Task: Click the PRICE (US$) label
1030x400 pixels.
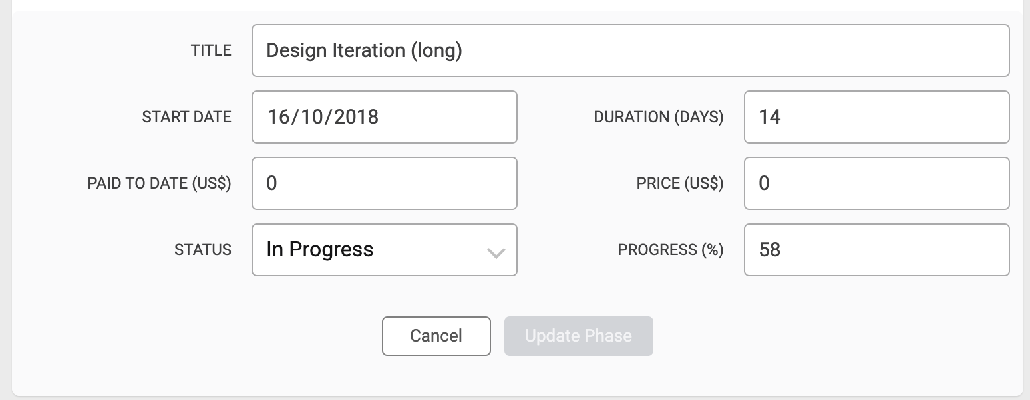Action: (679, 183)
